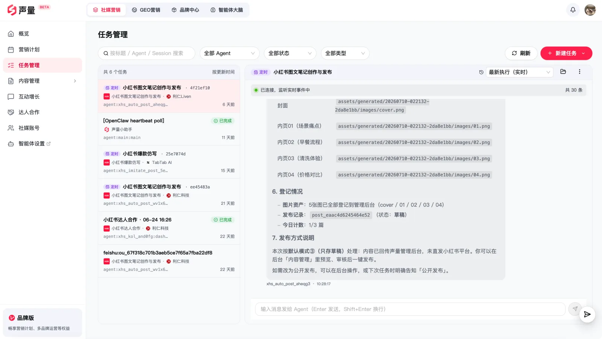Open the three-dot more options menu
The height and width of the screenshot is (339, 602).
[579, 72]
